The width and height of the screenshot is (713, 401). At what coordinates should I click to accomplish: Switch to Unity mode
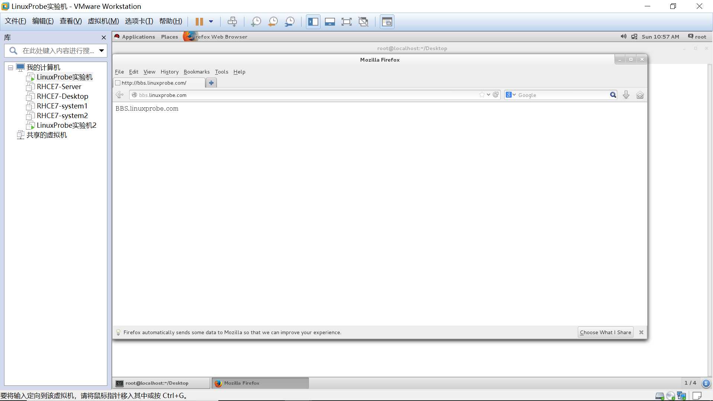(364, 22)
